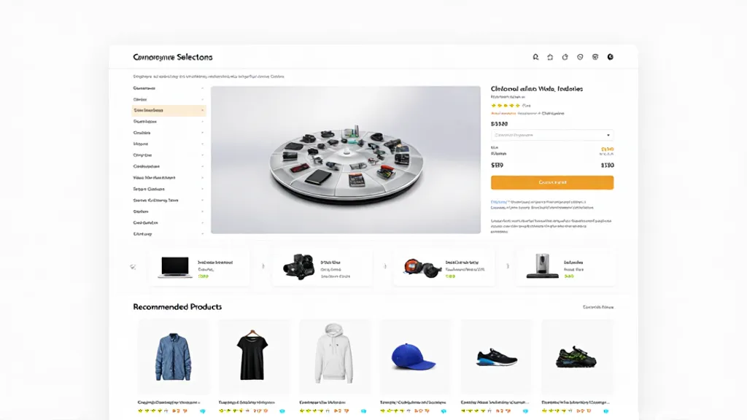The width and height of the screenshot is (747, 420).
Task: Click the orange add to cart button
Action: (552, 182)
